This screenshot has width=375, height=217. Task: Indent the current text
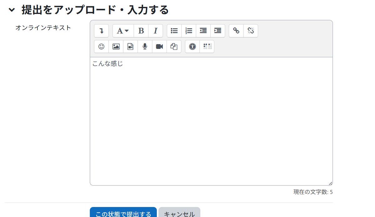[x=217, y=31]
